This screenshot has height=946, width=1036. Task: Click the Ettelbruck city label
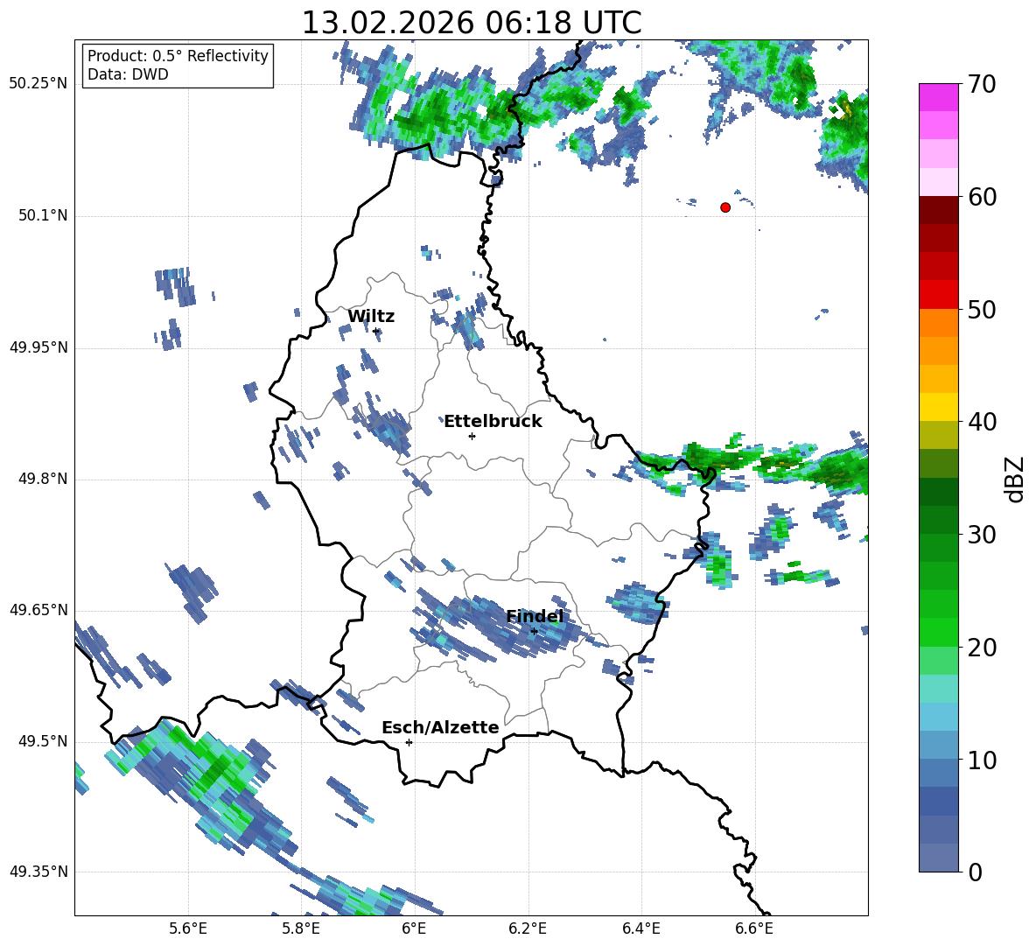pos(493,422)
